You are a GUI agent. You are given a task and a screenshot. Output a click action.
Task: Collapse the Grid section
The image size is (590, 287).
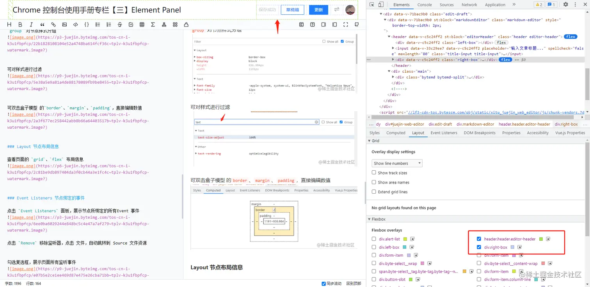(x=370, y=141)
